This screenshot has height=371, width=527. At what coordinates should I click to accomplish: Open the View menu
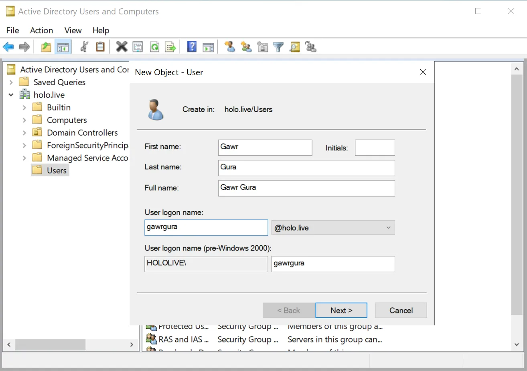click(73, 30)
